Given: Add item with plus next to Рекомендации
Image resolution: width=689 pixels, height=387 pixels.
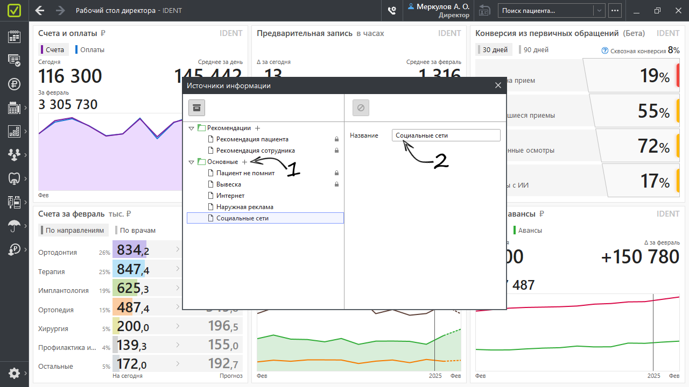Looking at the screenshot, I should click(x=257, y=128).
